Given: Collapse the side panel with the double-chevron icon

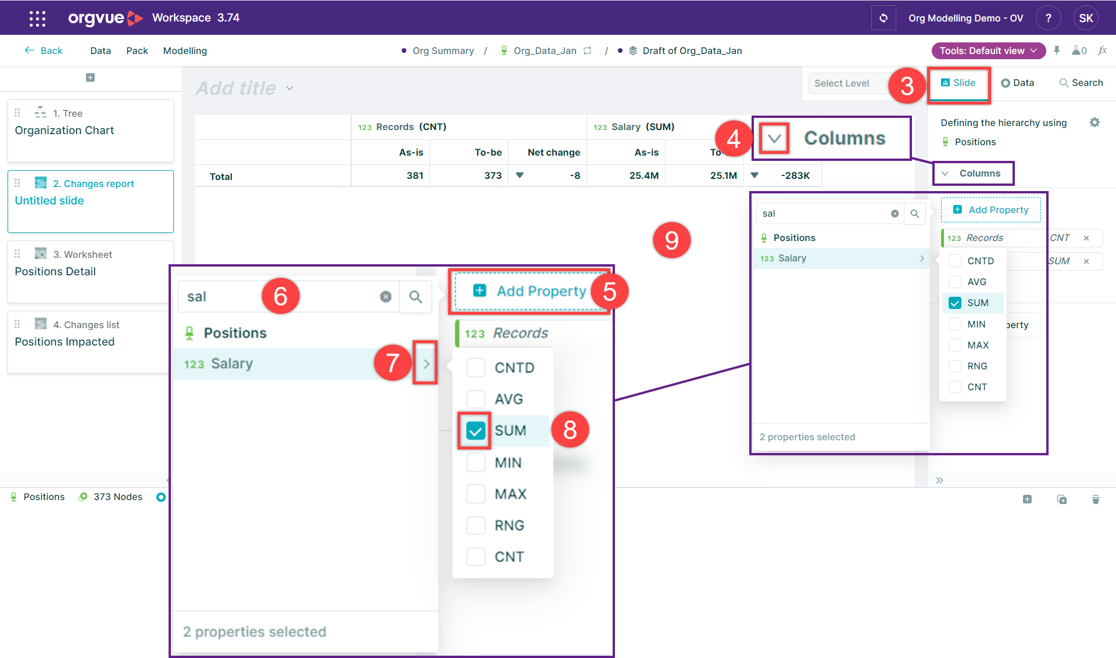Looking at the screenshot, I should (x=939, y=480).
